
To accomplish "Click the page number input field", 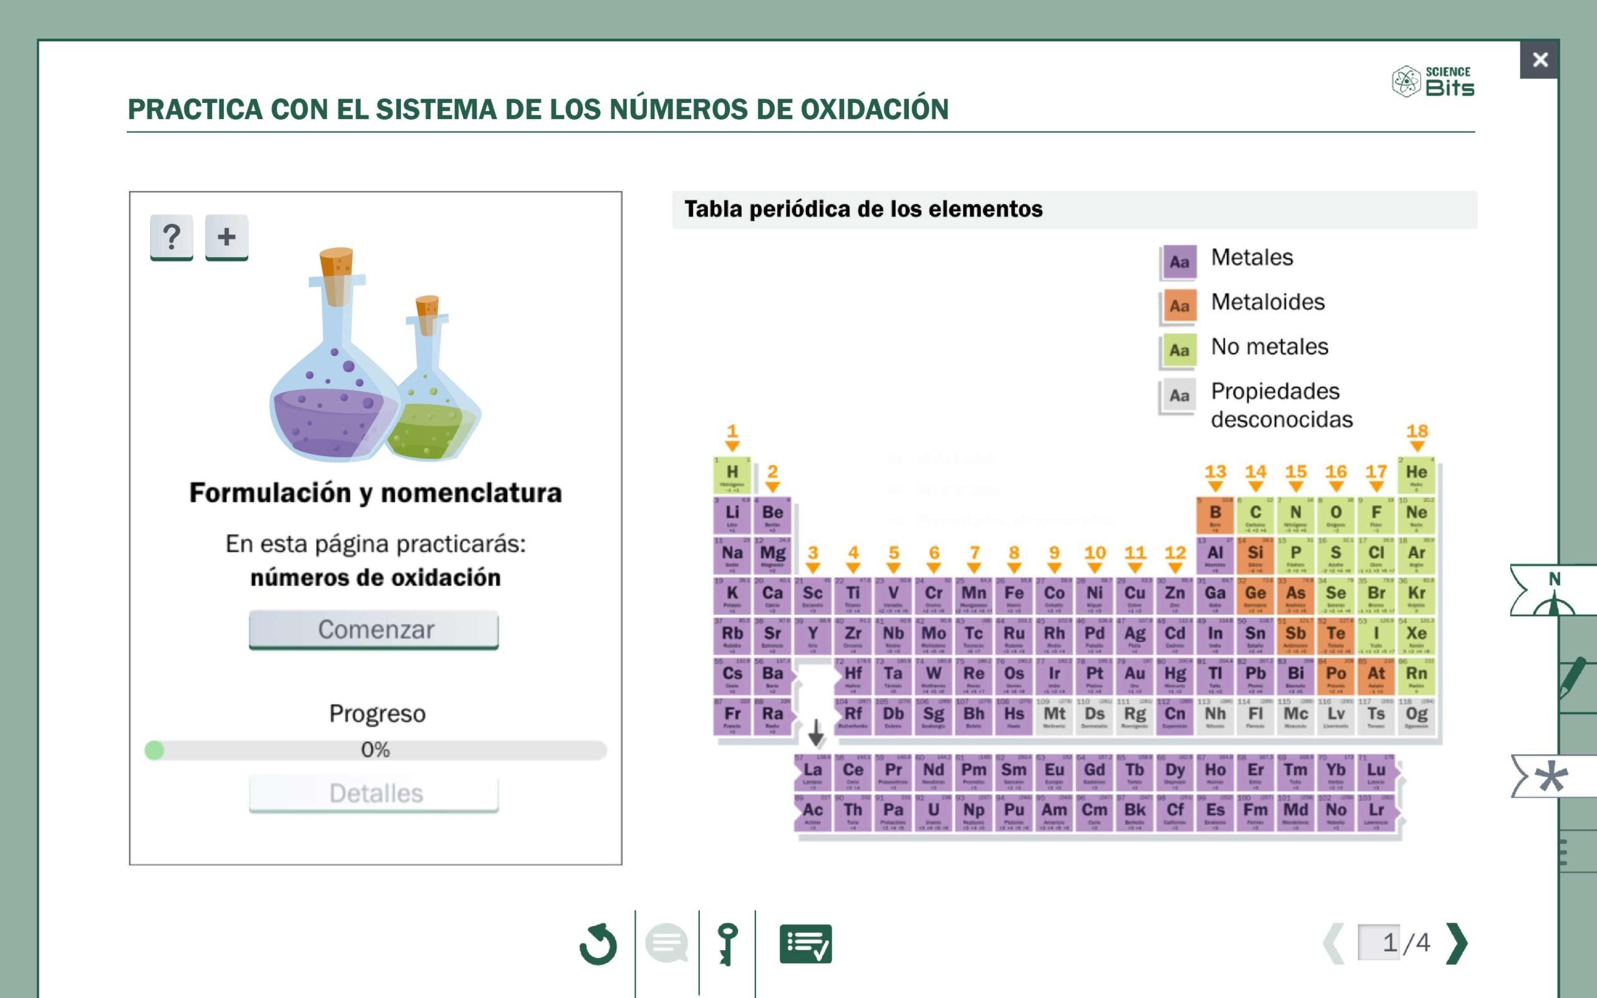I will click(x=1379, y=942).
